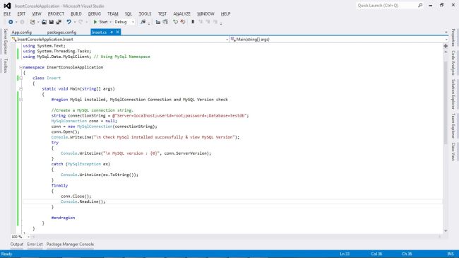
Task: Click the Navigate Backward toolbar icon
Action: pos(11,22)
